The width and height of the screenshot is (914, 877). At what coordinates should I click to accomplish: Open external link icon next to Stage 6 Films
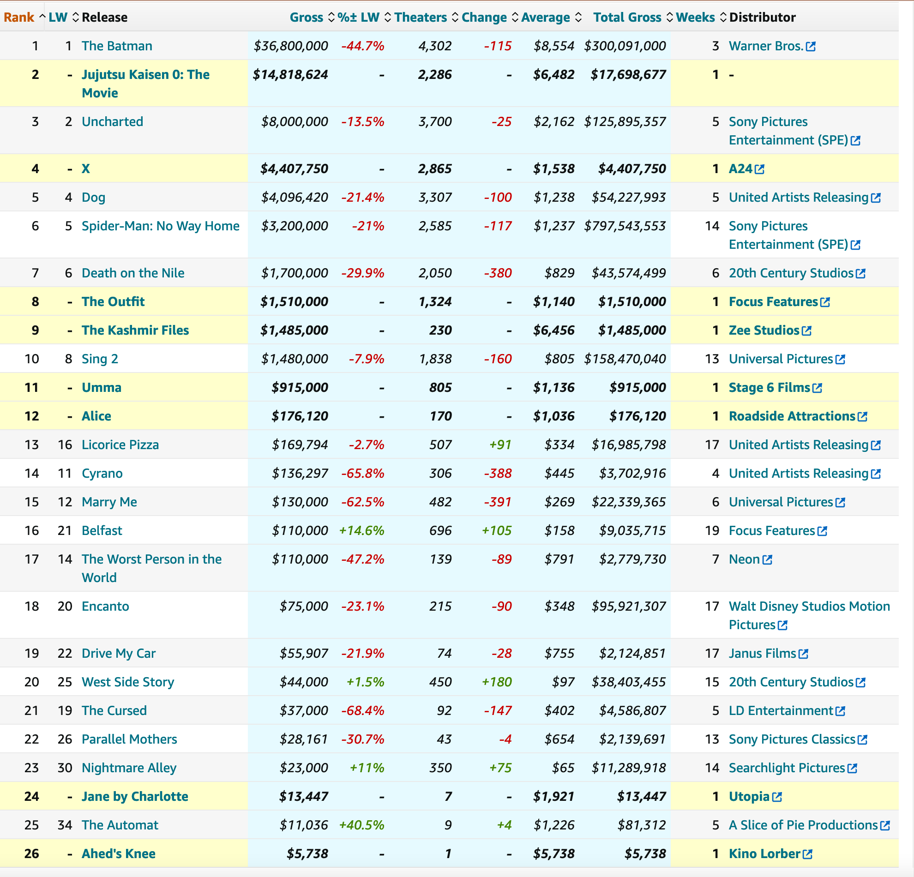pyautogui.click(x=817, y=388)
